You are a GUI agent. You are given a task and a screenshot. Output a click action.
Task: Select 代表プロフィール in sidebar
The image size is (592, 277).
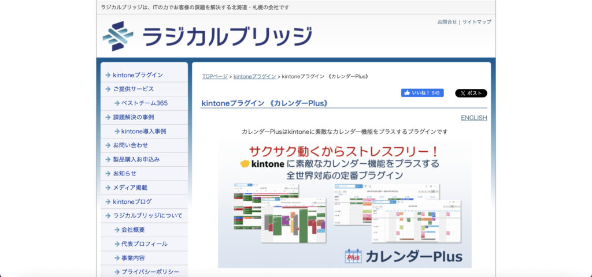(x=144, y=244)
